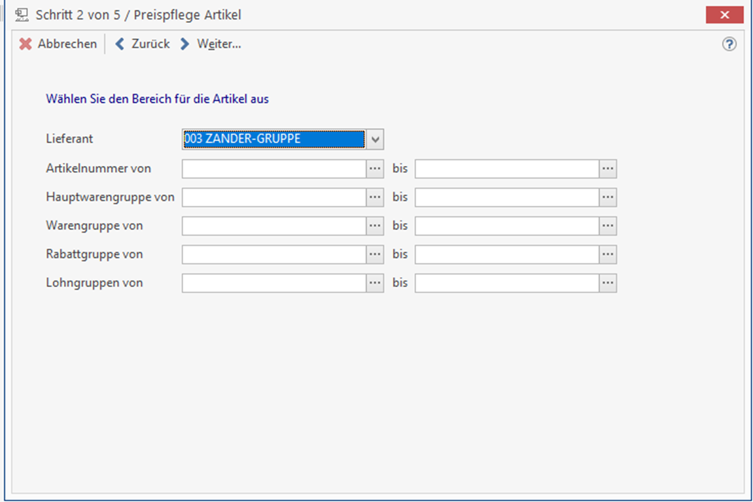Click the Warengruppe bis input field
The image size is (753, 502).
pyautogui.click(x=506, y=226)
